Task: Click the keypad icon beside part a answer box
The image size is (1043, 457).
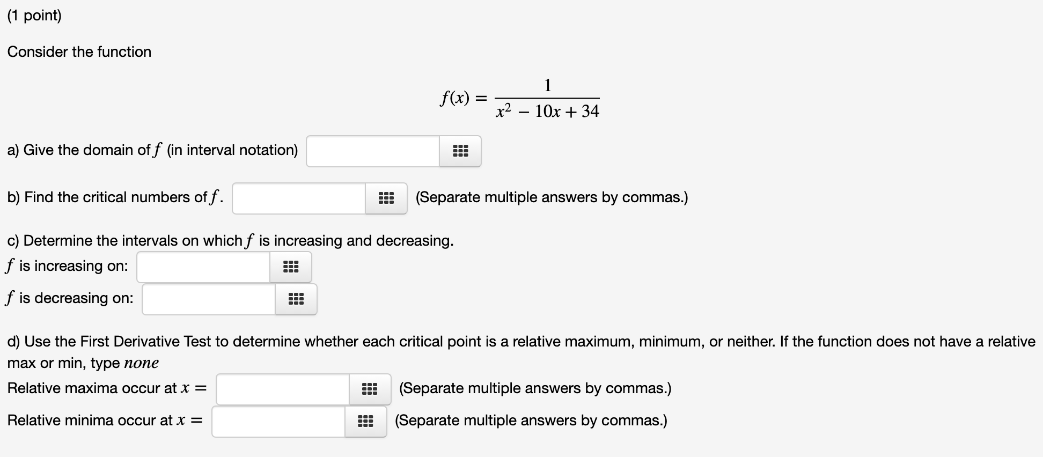Action: click(x=460, y=151)
